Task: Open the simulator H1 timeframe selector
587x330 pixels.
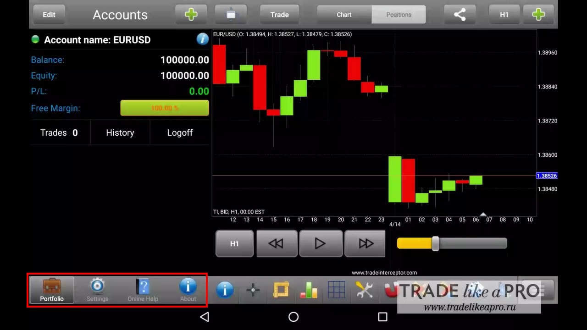Action: point(234,243)
